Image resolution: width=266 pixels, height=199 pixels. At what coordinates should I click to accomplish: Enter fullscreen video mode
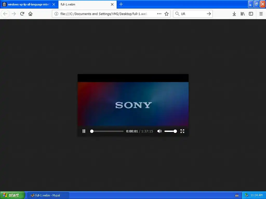coord(182,131)
